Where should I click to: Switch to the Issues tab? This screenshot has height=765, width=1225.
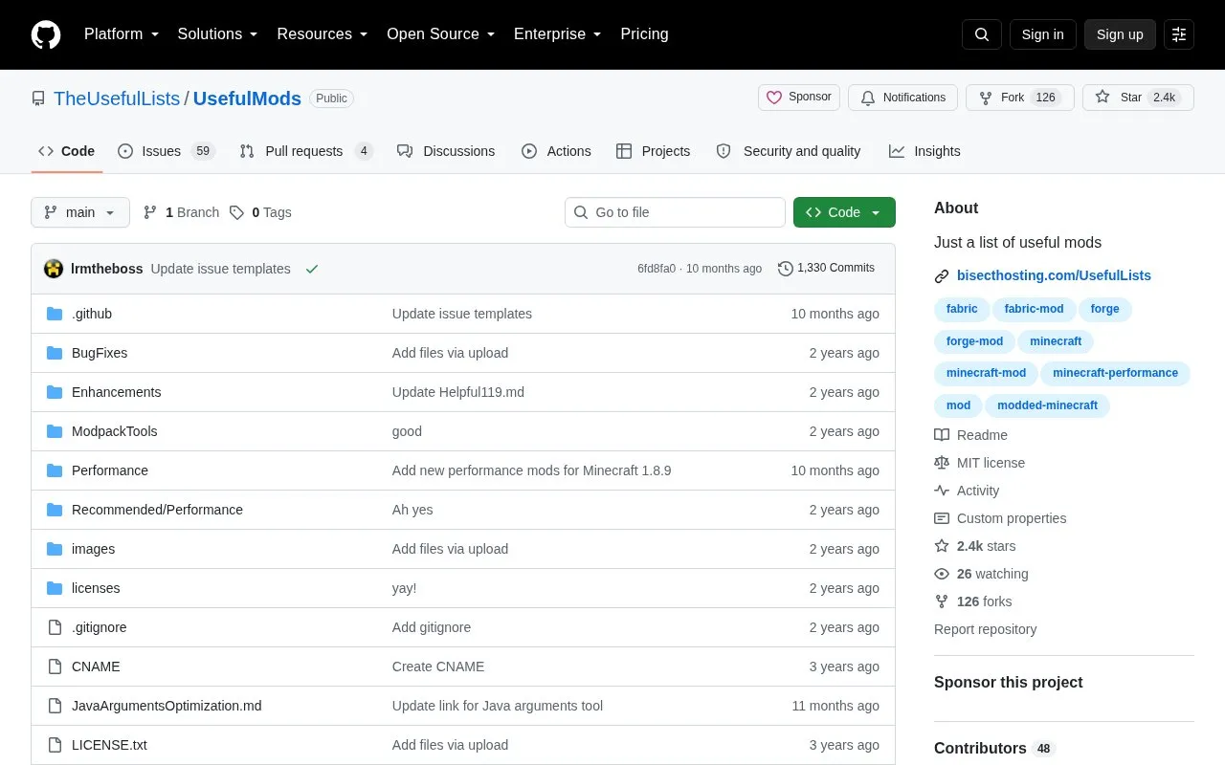pyautogui.click(x=167, y=151)
